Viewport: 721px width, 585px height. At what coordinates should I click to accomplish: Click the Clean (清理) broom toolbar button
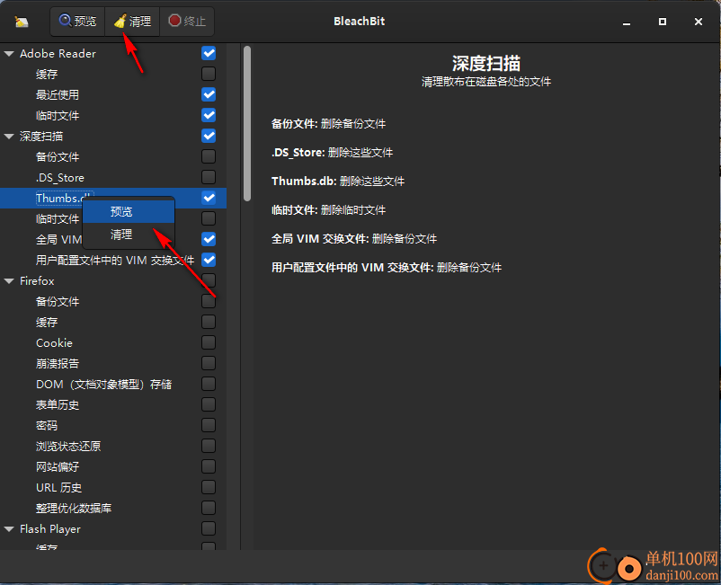(x=132, y=22)
